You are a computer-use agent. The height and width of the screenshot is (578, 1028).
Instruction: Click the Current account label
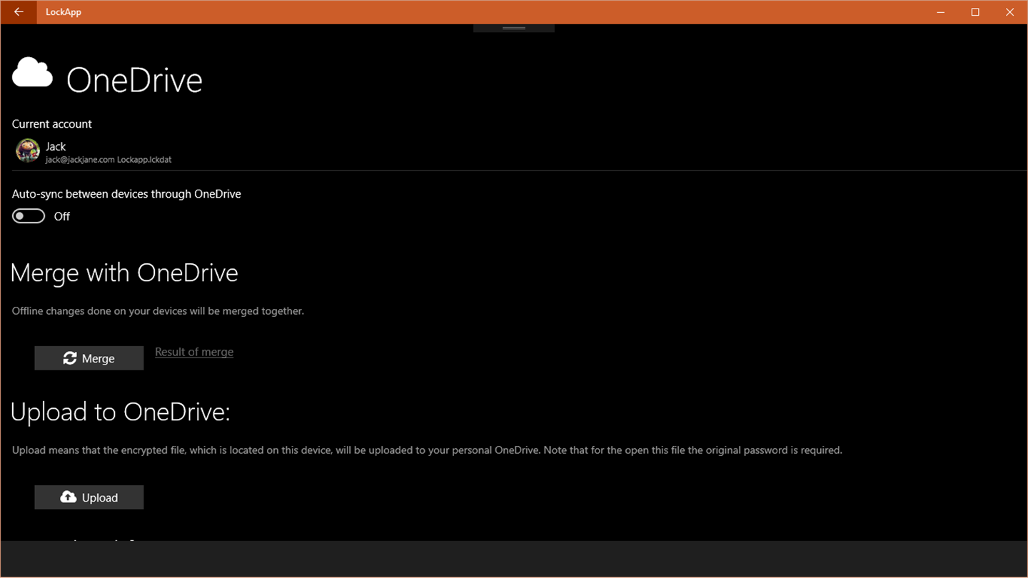(x=52, y=124)
